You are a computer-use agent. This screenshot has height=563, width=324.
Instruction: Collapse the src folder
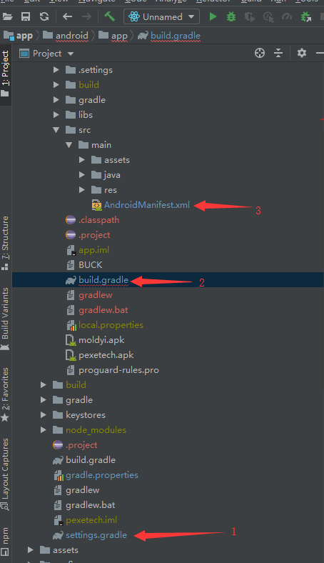56,130
